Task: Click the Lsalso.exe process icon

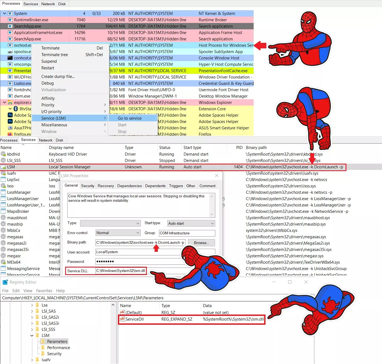Action: click(10, 83)
